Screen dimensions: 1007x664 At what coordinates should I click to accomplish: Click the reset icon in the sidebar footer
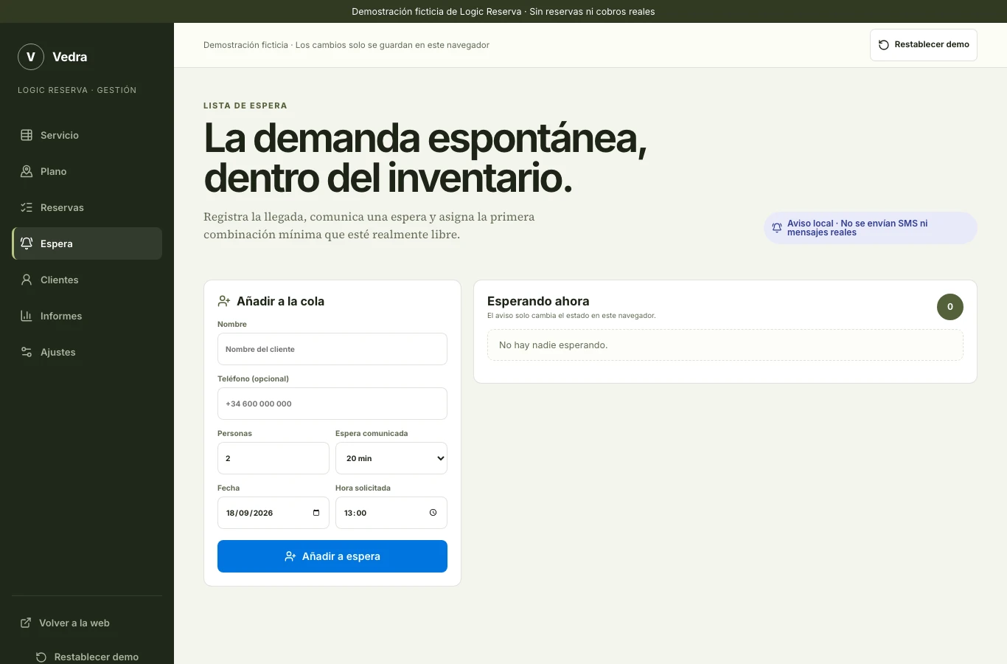click(41, 657)
